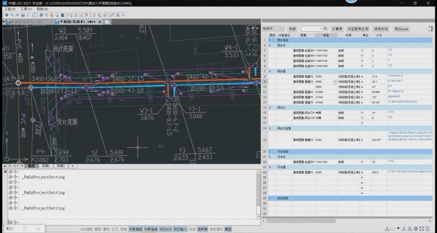The image size is (437, 233).
Task: Click the new-tab icon beside the drawing tabs
Action: tap(107, 22)
